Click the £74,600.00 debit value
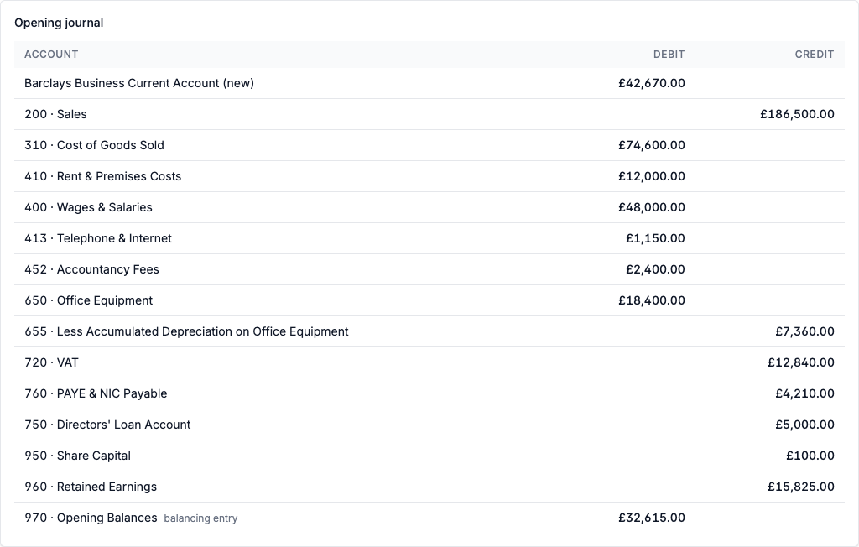 click(x=651, y=145)
